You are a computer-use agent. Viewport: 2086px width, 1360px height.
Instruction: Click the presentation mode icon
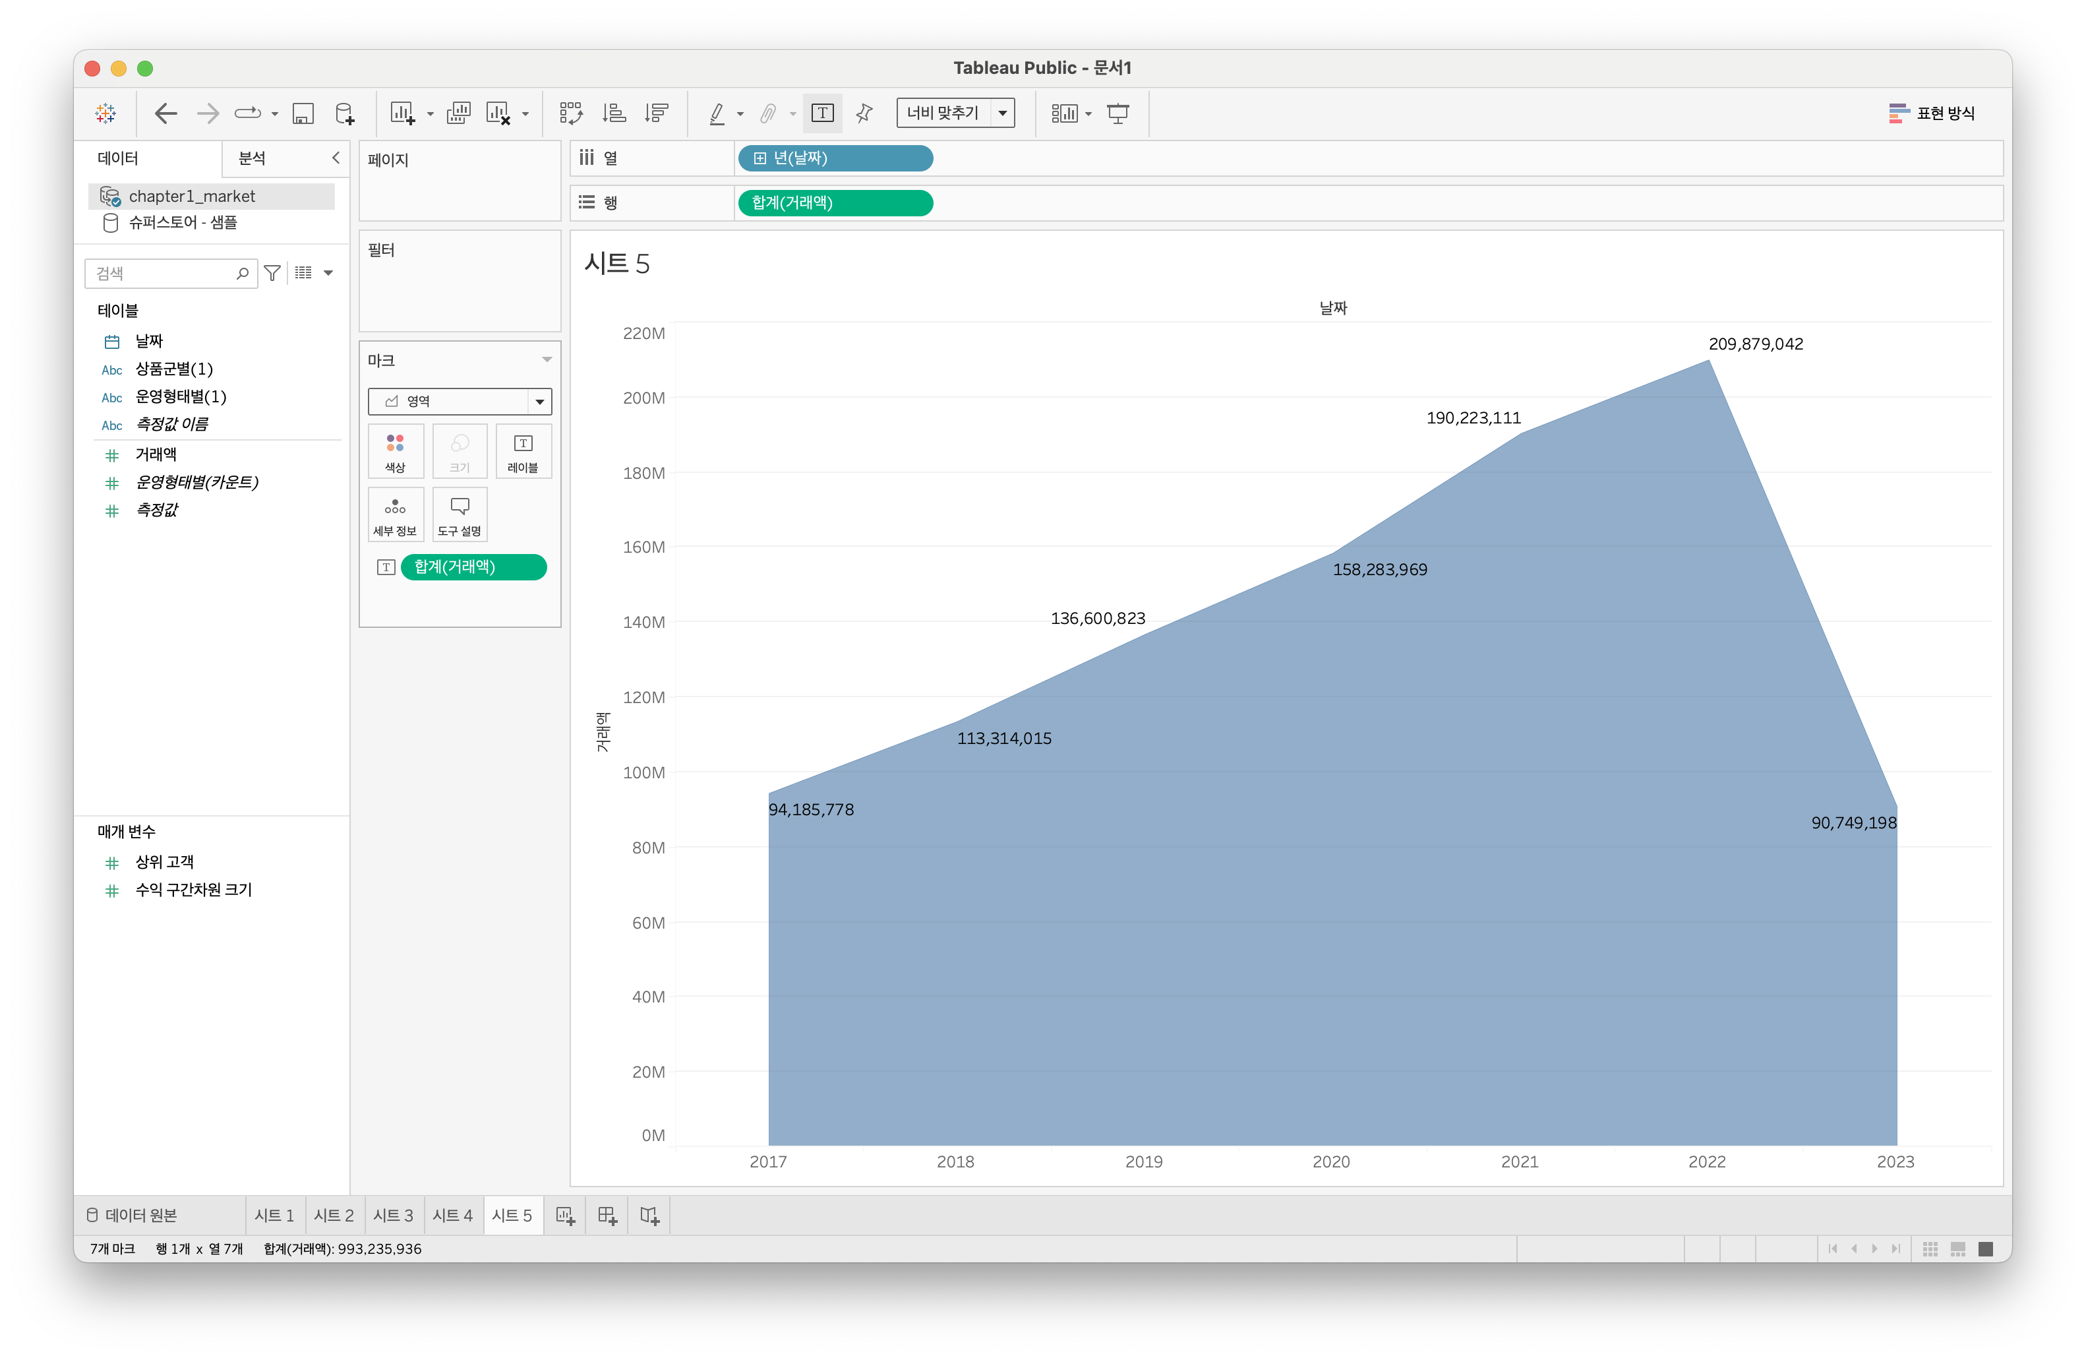pos(1117,113)
